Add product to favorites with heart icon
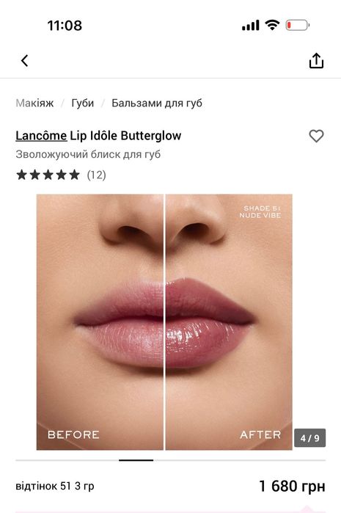The height and width of the screenshot is (513, 341). (316, 136)
